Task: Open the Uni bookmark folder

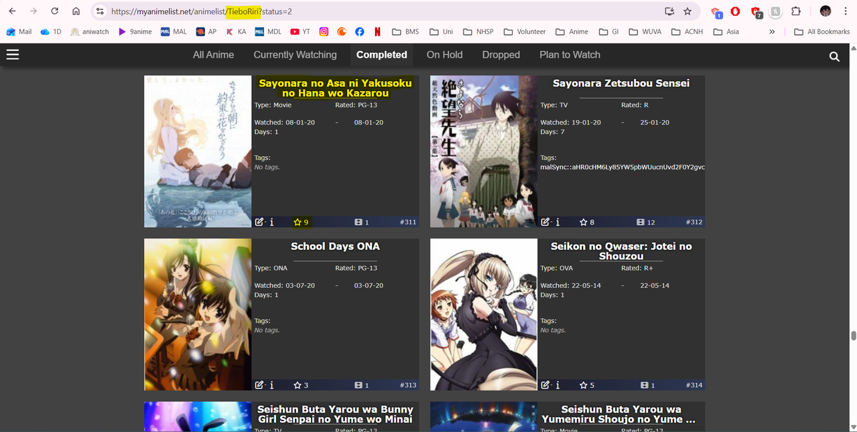Action: click(x=442, y=31)
